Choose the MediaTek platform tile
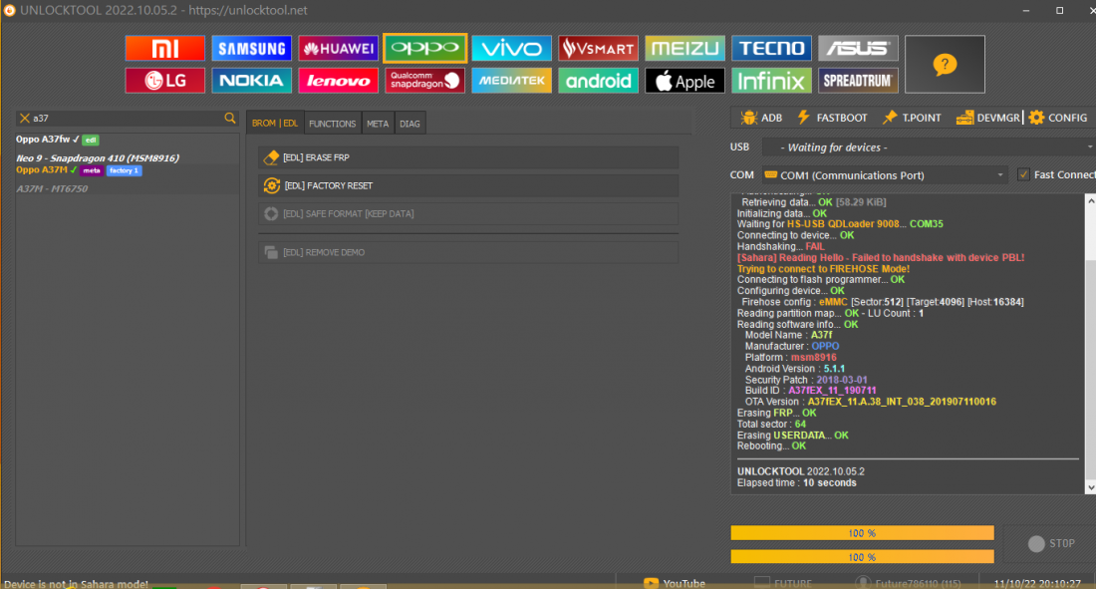 (x=512, y=81)
